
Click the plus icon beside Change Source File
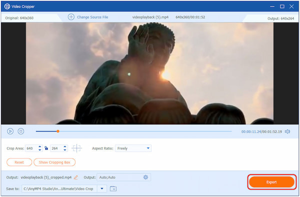tap(71, 17)
